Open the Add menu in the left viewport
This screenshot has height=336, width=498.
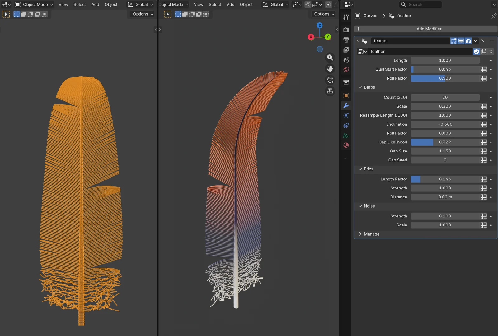95,5
